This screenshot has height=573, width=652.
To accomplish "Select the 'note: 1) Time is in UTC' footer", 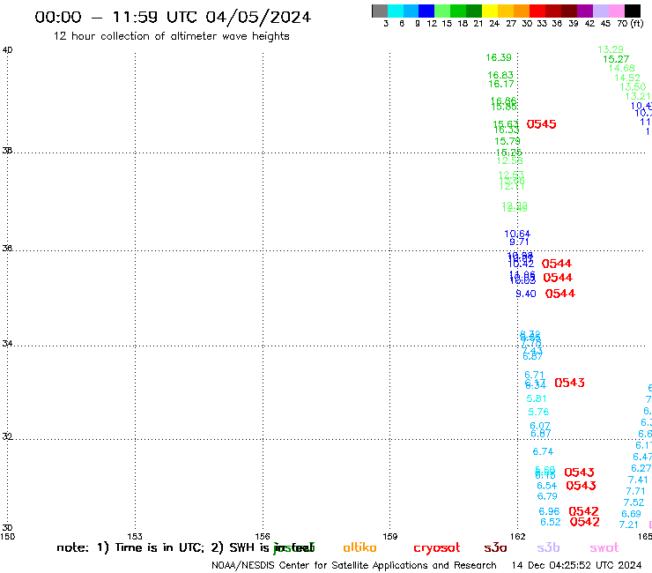I will pos(130,547).
